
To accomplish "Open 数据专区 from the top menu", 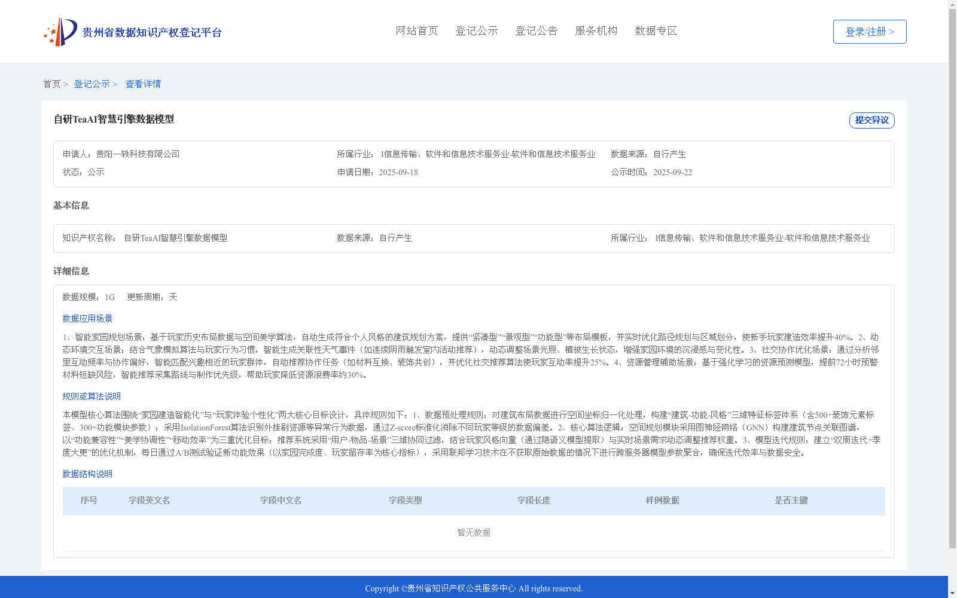I will [x=656, y=31].
